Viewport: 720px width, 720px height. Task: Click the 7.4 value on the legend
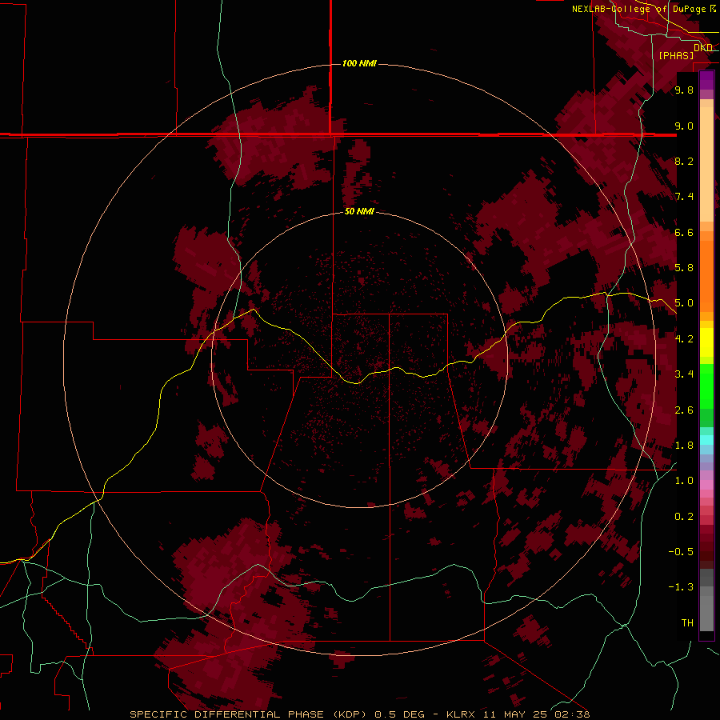tap(684, 197)
